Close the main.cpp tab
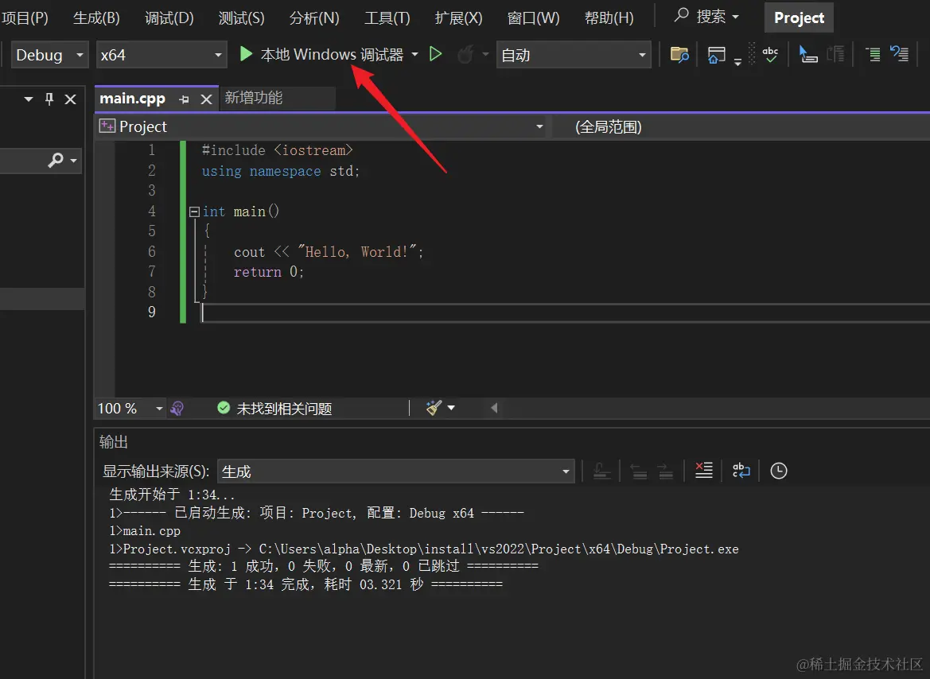 point(206,99)
